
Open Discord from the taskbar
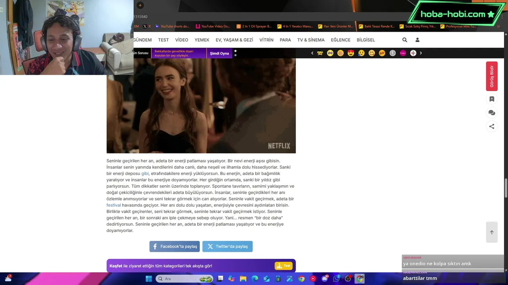(325, 279)
